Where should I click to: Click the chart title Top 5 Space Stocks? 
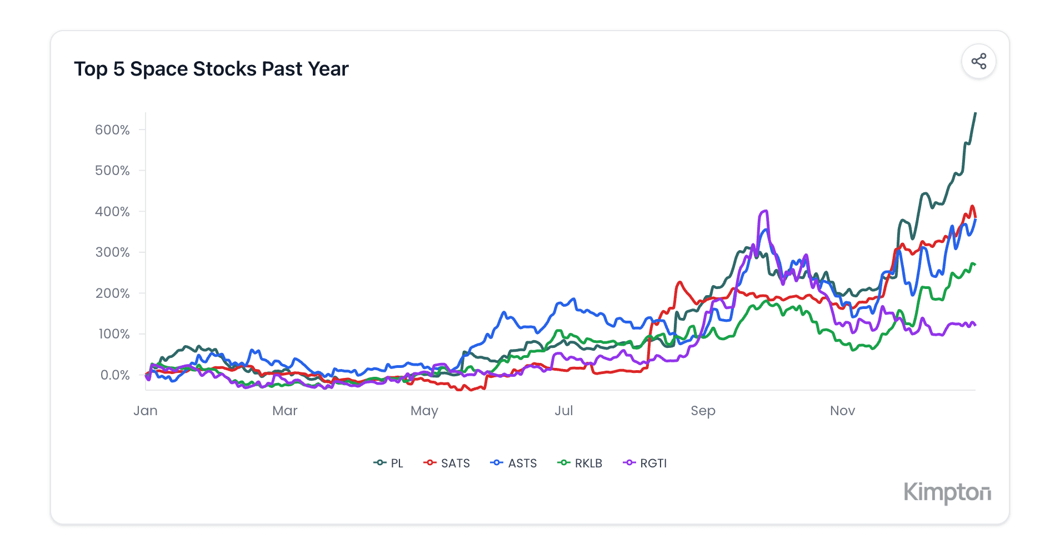(212, 69)
